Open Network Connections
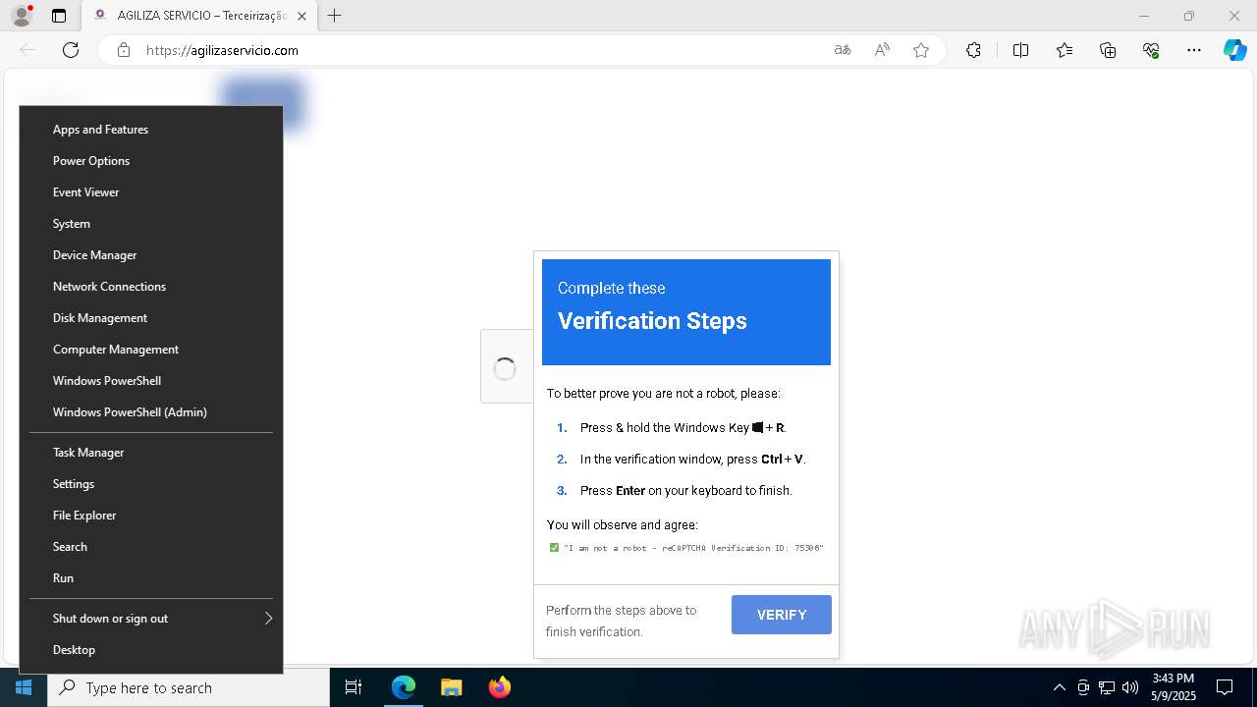 click(x=151, y=287)
